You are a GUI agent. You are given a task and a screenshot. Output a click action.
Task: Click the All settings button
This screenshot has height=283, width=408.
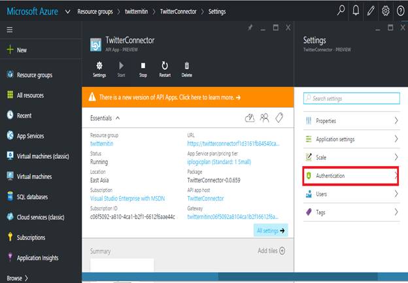point(271,231)
